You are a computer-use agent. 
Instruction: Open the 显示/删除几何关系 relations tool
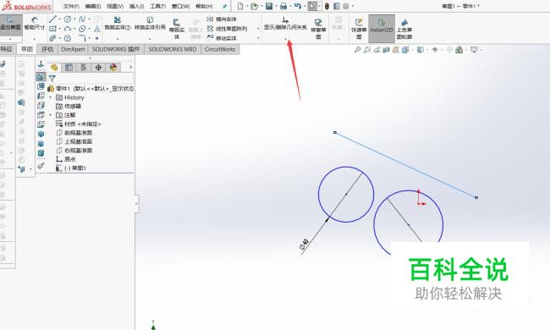coord(285,23)
